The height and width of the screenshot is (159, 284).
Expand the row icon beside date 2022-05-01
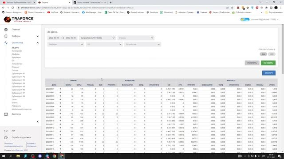[x=60, y=89]
